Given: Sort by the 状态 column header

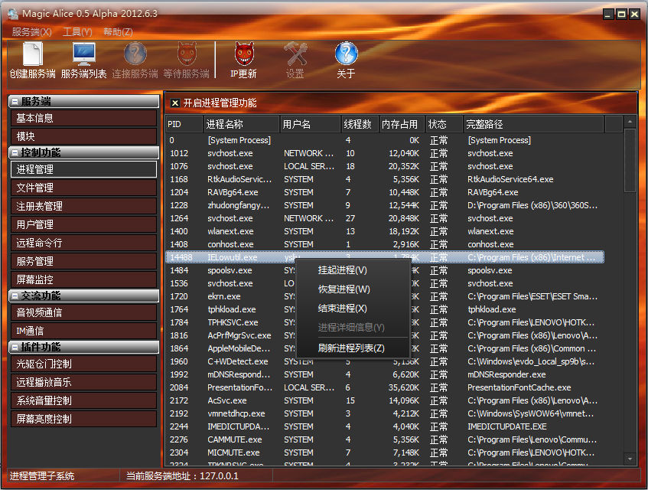Looking at the screenshot, I should tap(444, 124).
